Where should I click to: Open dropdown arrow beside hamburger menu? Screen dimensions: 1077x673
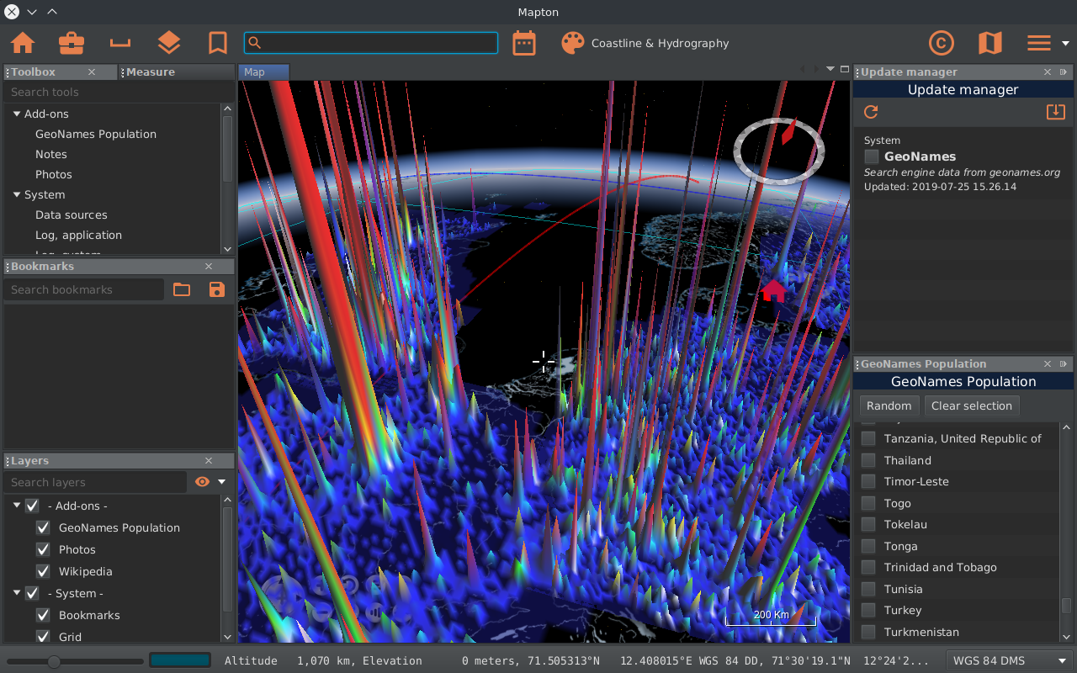tap(1065, 43)
